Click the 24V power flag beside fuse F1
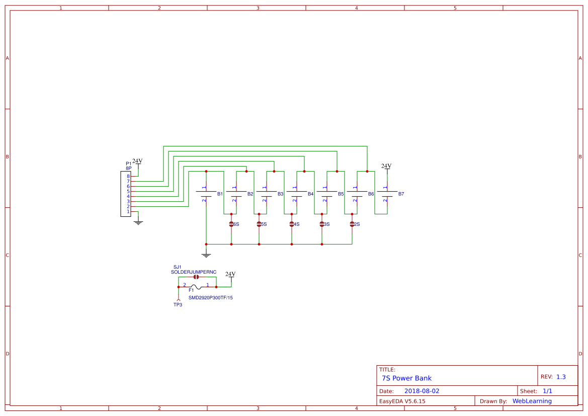Image resolution: width=588 pixels, height=416 pixels. point(230,277)
